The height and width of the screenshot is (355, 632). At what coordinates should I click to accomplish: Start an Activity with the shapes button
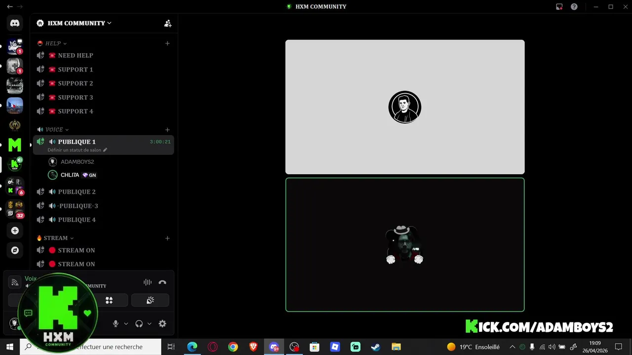[x=109, y=300]
